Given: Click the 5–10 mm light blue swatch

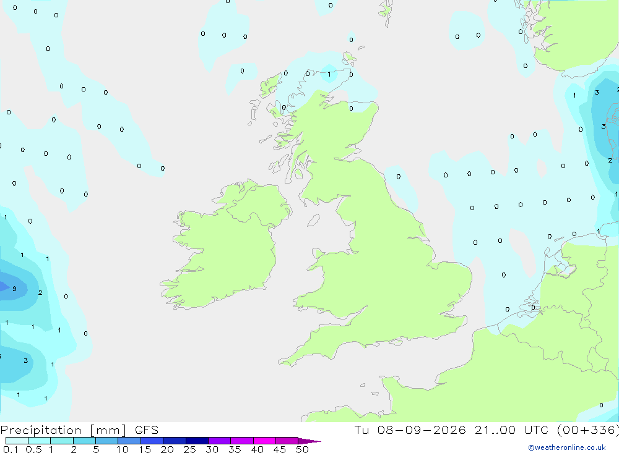Looking at the screenshot, I should [x=107, y=441].
